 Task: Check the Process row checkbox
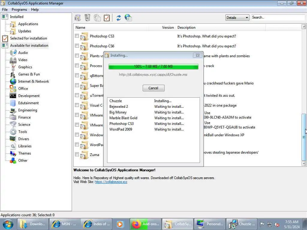[x=77, y=66]
